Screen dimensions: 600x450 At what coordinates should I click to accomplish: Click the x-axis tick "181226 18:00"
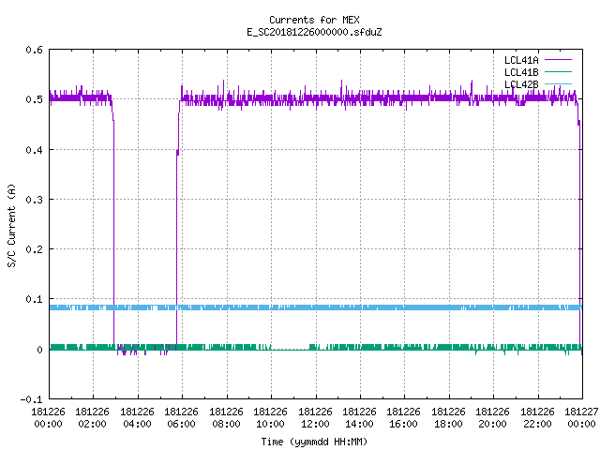pos(448,418)
